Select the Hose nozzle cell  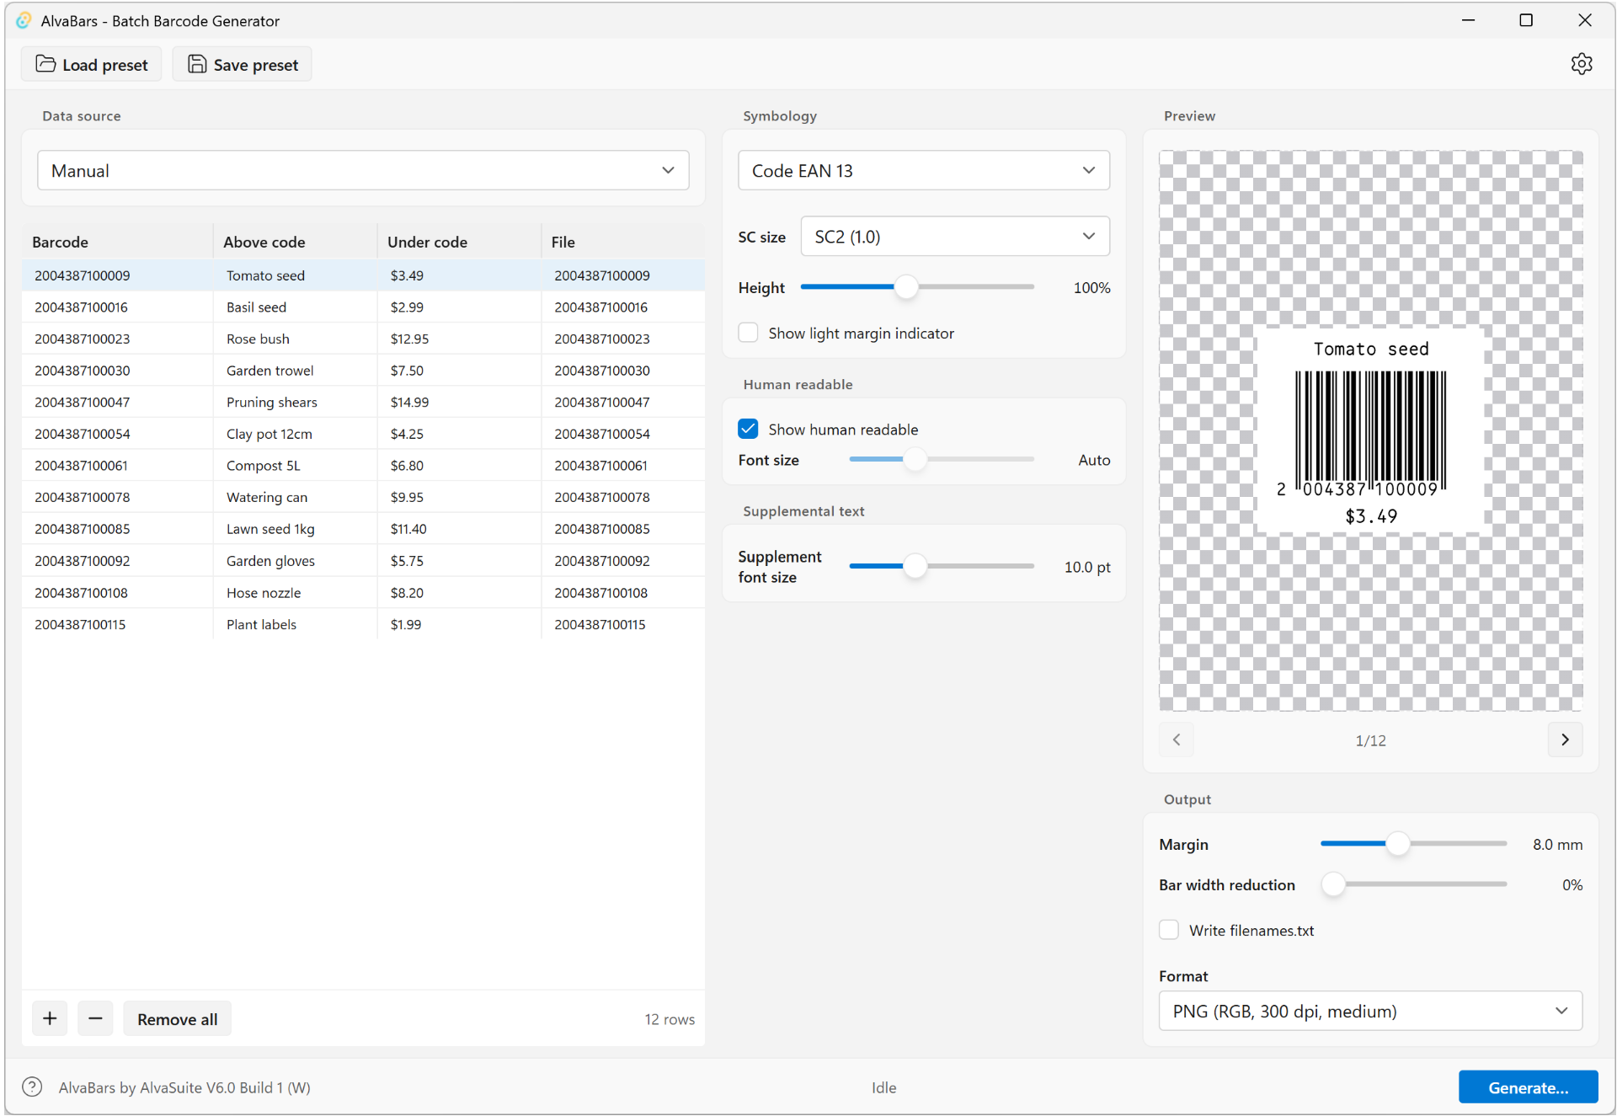[295, 593]
